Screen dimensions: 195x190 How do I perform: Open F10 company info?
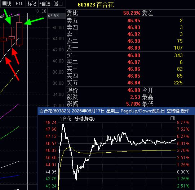point(19,4)
